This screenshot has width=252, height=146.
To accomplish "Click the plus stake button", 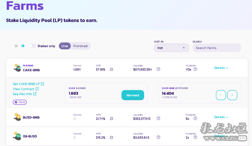I will 232,95.
